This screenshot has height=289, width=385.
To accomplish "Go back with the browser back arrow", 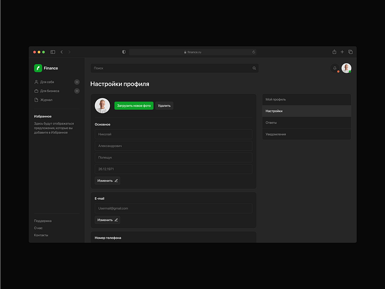I will pos(62,52).
